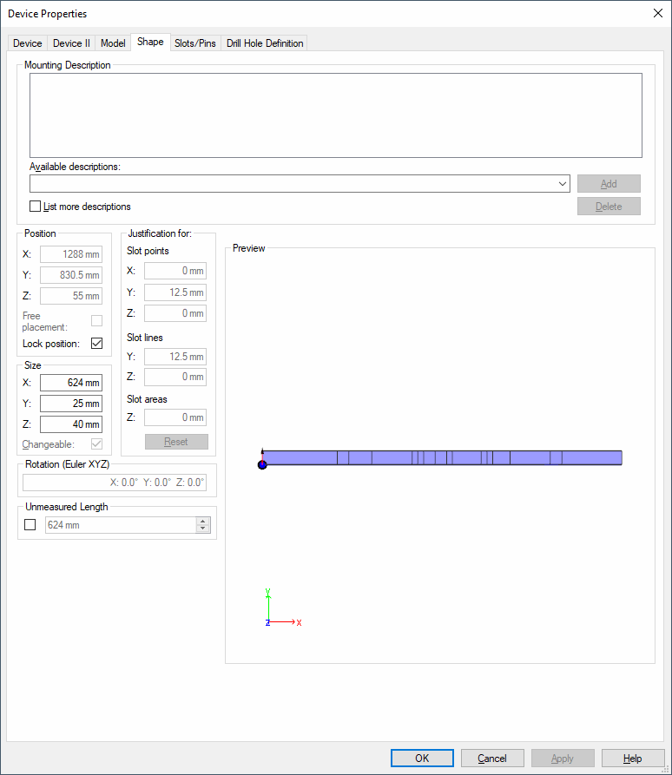Viewport: 672px width, 775px height.
Task: Increase Unmeasured Length with up arrow
Action: (203, 522)
